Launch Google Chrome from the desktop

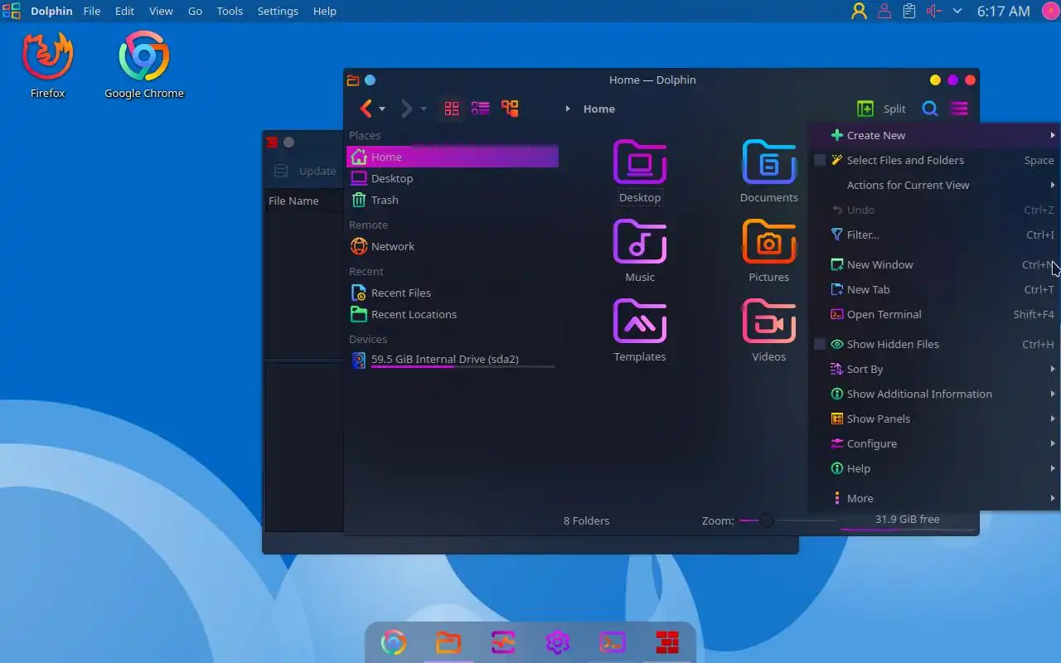144,65
